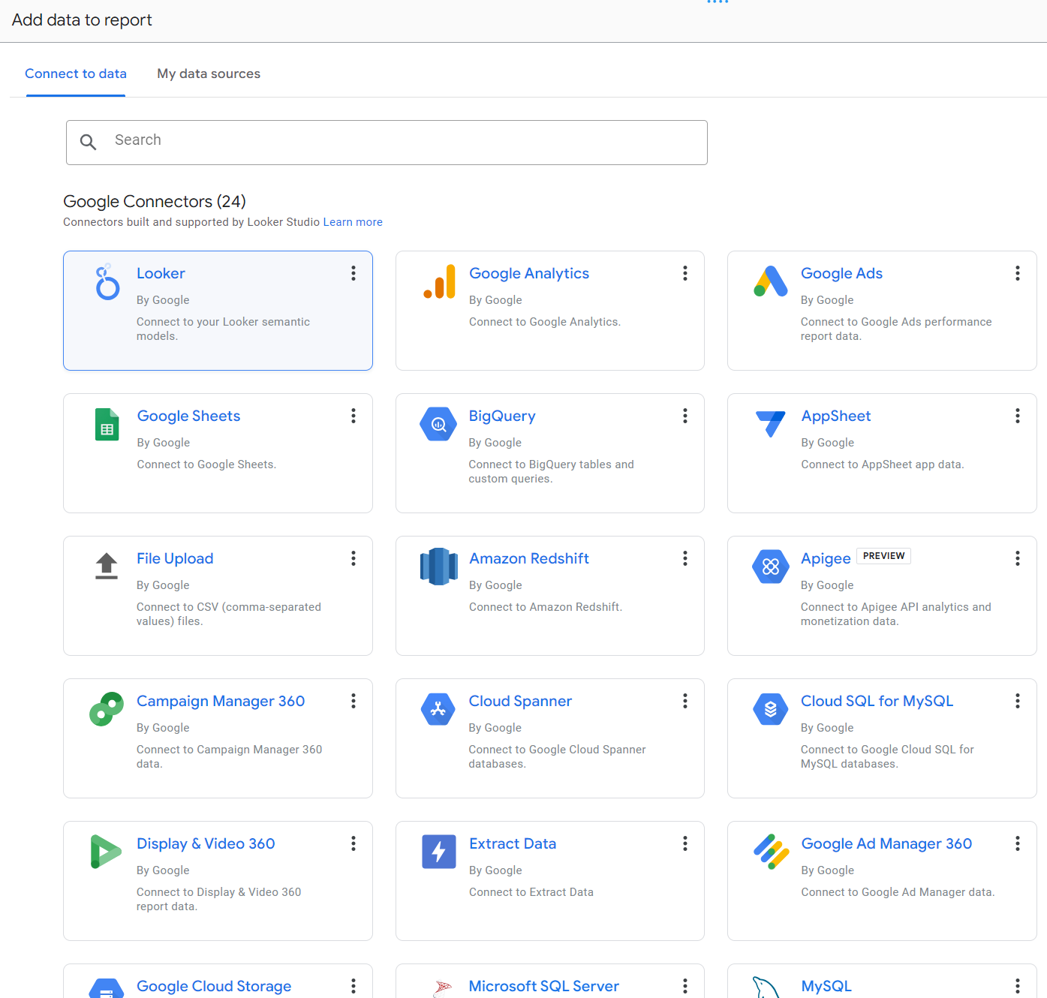Viewport: 1047px width, 998px height.
Task: Click the Cloud Spanner hexagon icon
Action: point(438,709)
